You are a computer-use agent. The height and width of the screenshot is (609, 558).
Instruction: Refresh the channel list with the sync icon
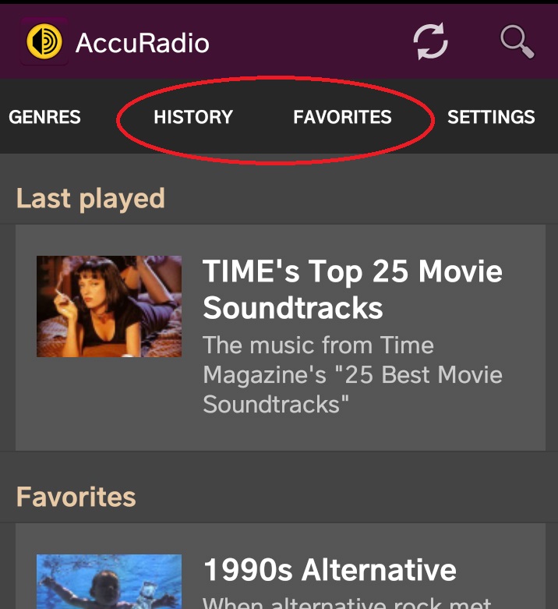tap(431, 41)
